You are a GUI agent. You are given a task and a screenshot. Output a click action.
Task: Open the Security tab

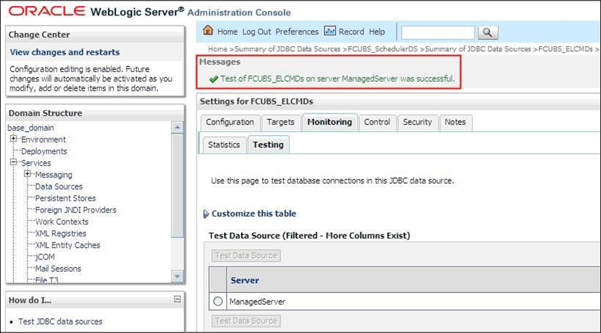pos(417,122)
